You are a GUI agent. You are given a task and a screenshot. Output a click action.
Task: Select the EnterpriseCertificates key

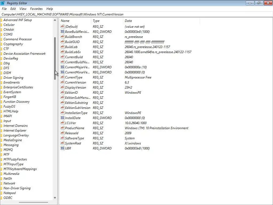[x=18, y=87]
